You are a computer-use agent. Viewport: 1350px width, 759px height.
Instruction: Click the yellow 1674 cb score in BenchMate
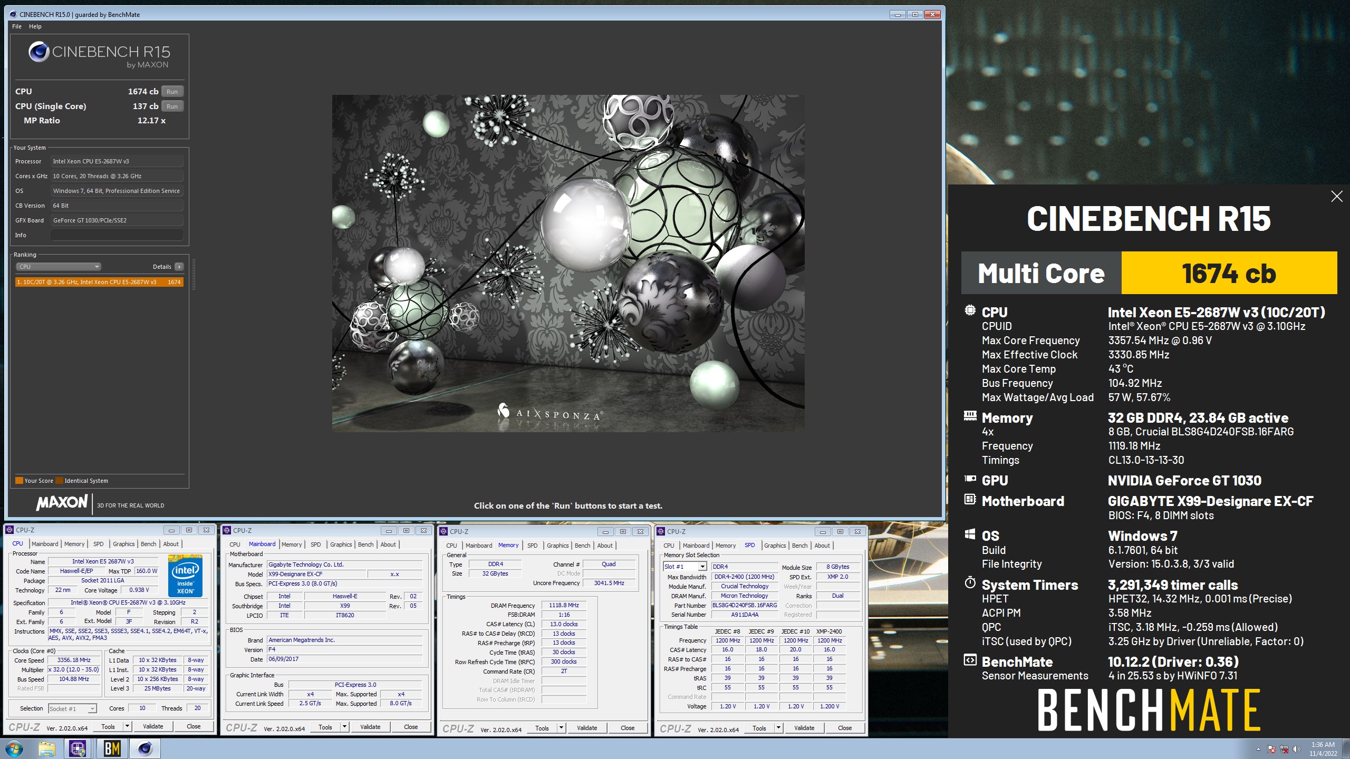click(1229, 273)
